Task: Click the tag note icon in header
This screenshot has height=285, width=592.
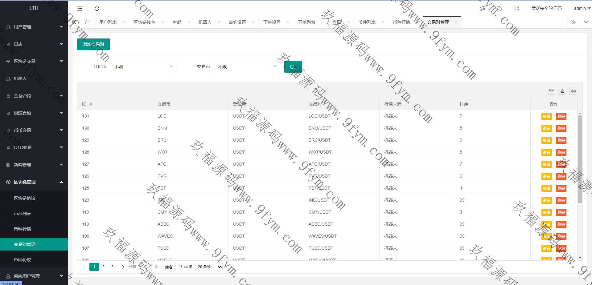Action: (x=499, y=9)
